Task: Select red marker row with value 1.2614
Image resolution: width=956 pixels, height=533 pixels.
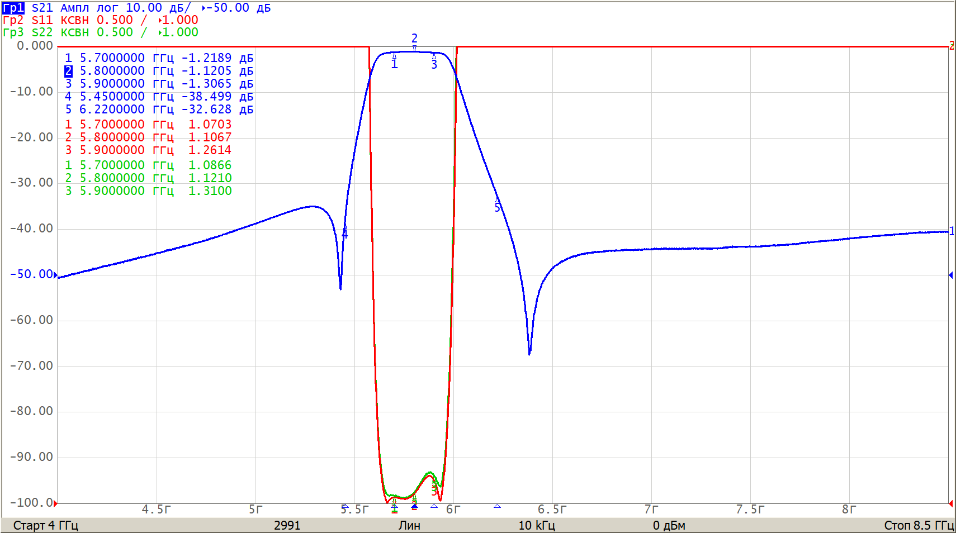Action: pyautogui.click(x=148, y=150)
